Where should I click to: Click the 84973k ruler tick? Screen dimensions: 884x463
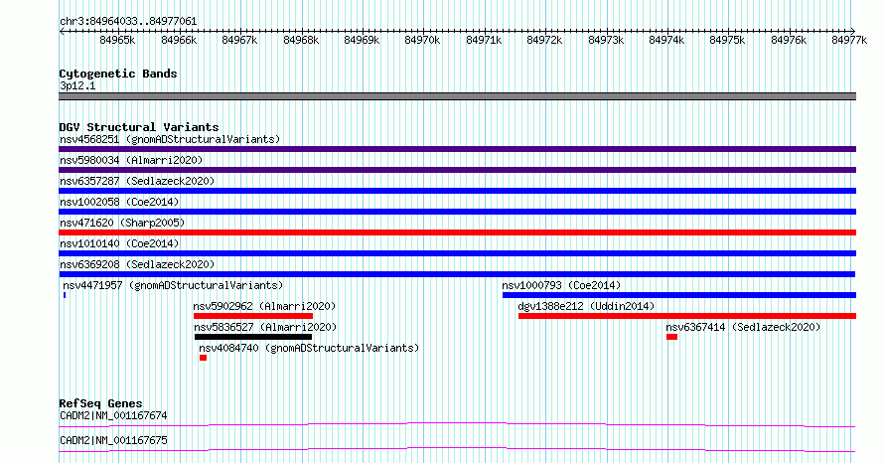[606, 40]
